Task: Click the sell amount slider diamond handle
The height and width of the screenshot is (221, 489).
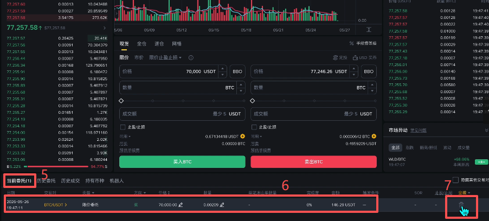Action: [x=253, y=101]
